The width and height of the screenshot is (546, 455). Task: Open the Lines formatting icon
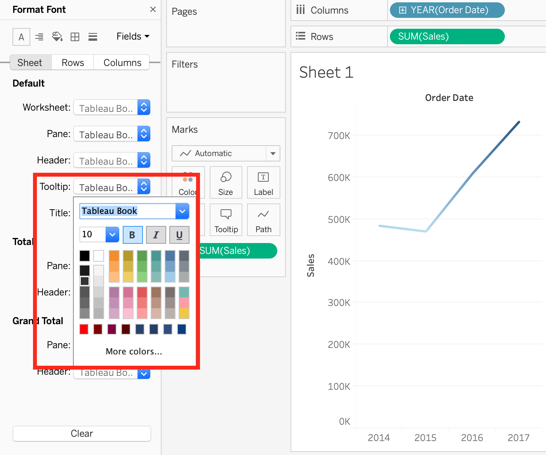93,37
